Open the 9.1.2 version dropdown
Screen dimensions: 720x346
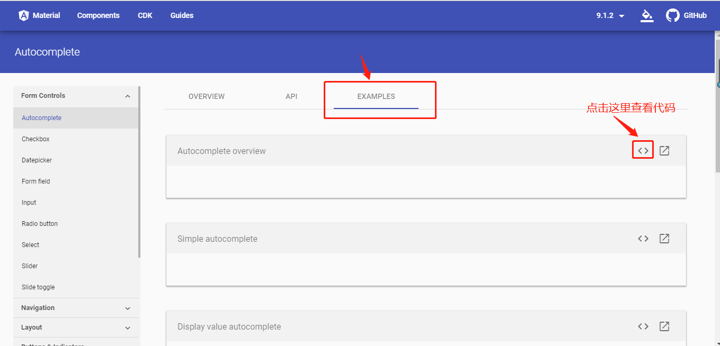(x=609, y=15)
